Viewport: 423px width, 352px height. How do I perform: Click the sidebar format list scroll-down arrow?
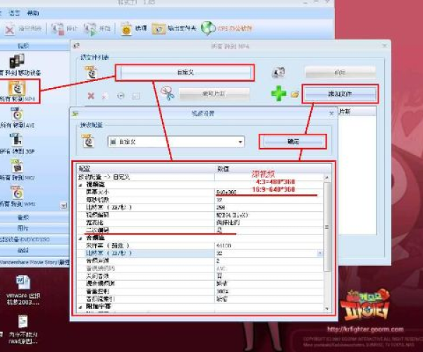[x=63, y=206]
